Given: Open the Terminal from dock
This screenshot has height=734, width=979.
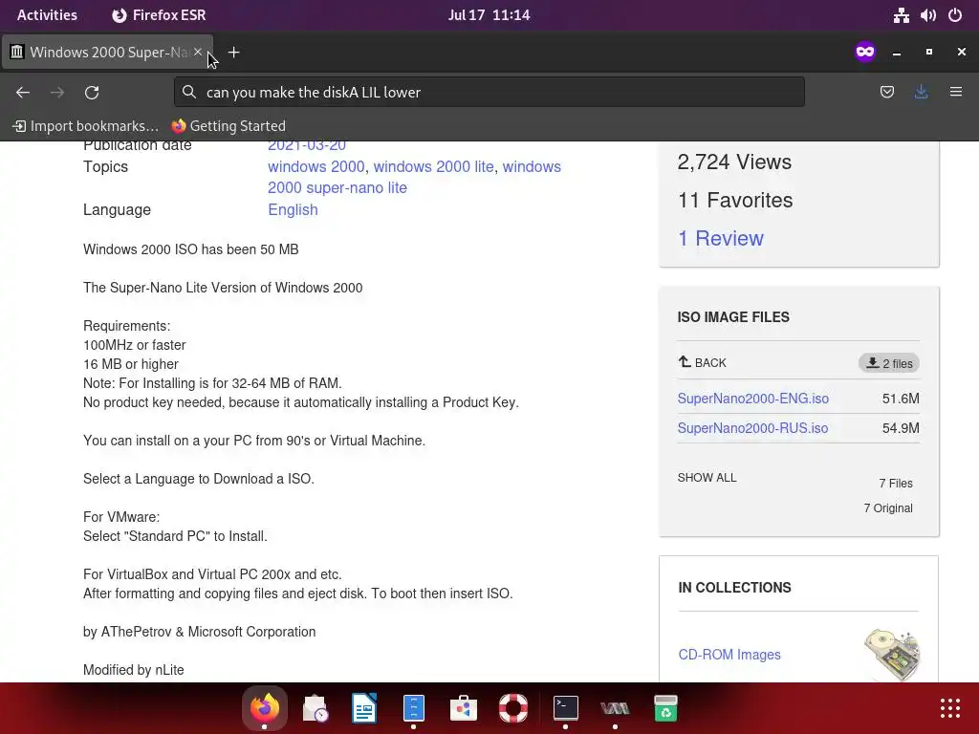Looking at the screenshot, I should tap(566, 708).
